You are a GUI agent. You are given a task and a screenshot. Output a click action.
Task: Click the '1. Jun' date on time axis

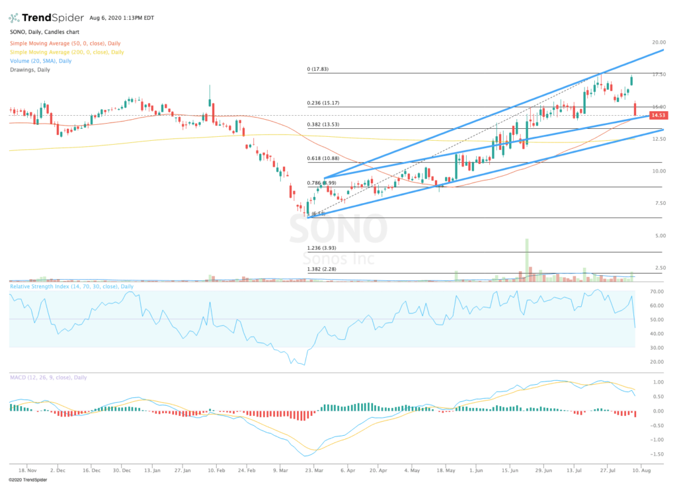click(x=476, y=470)
